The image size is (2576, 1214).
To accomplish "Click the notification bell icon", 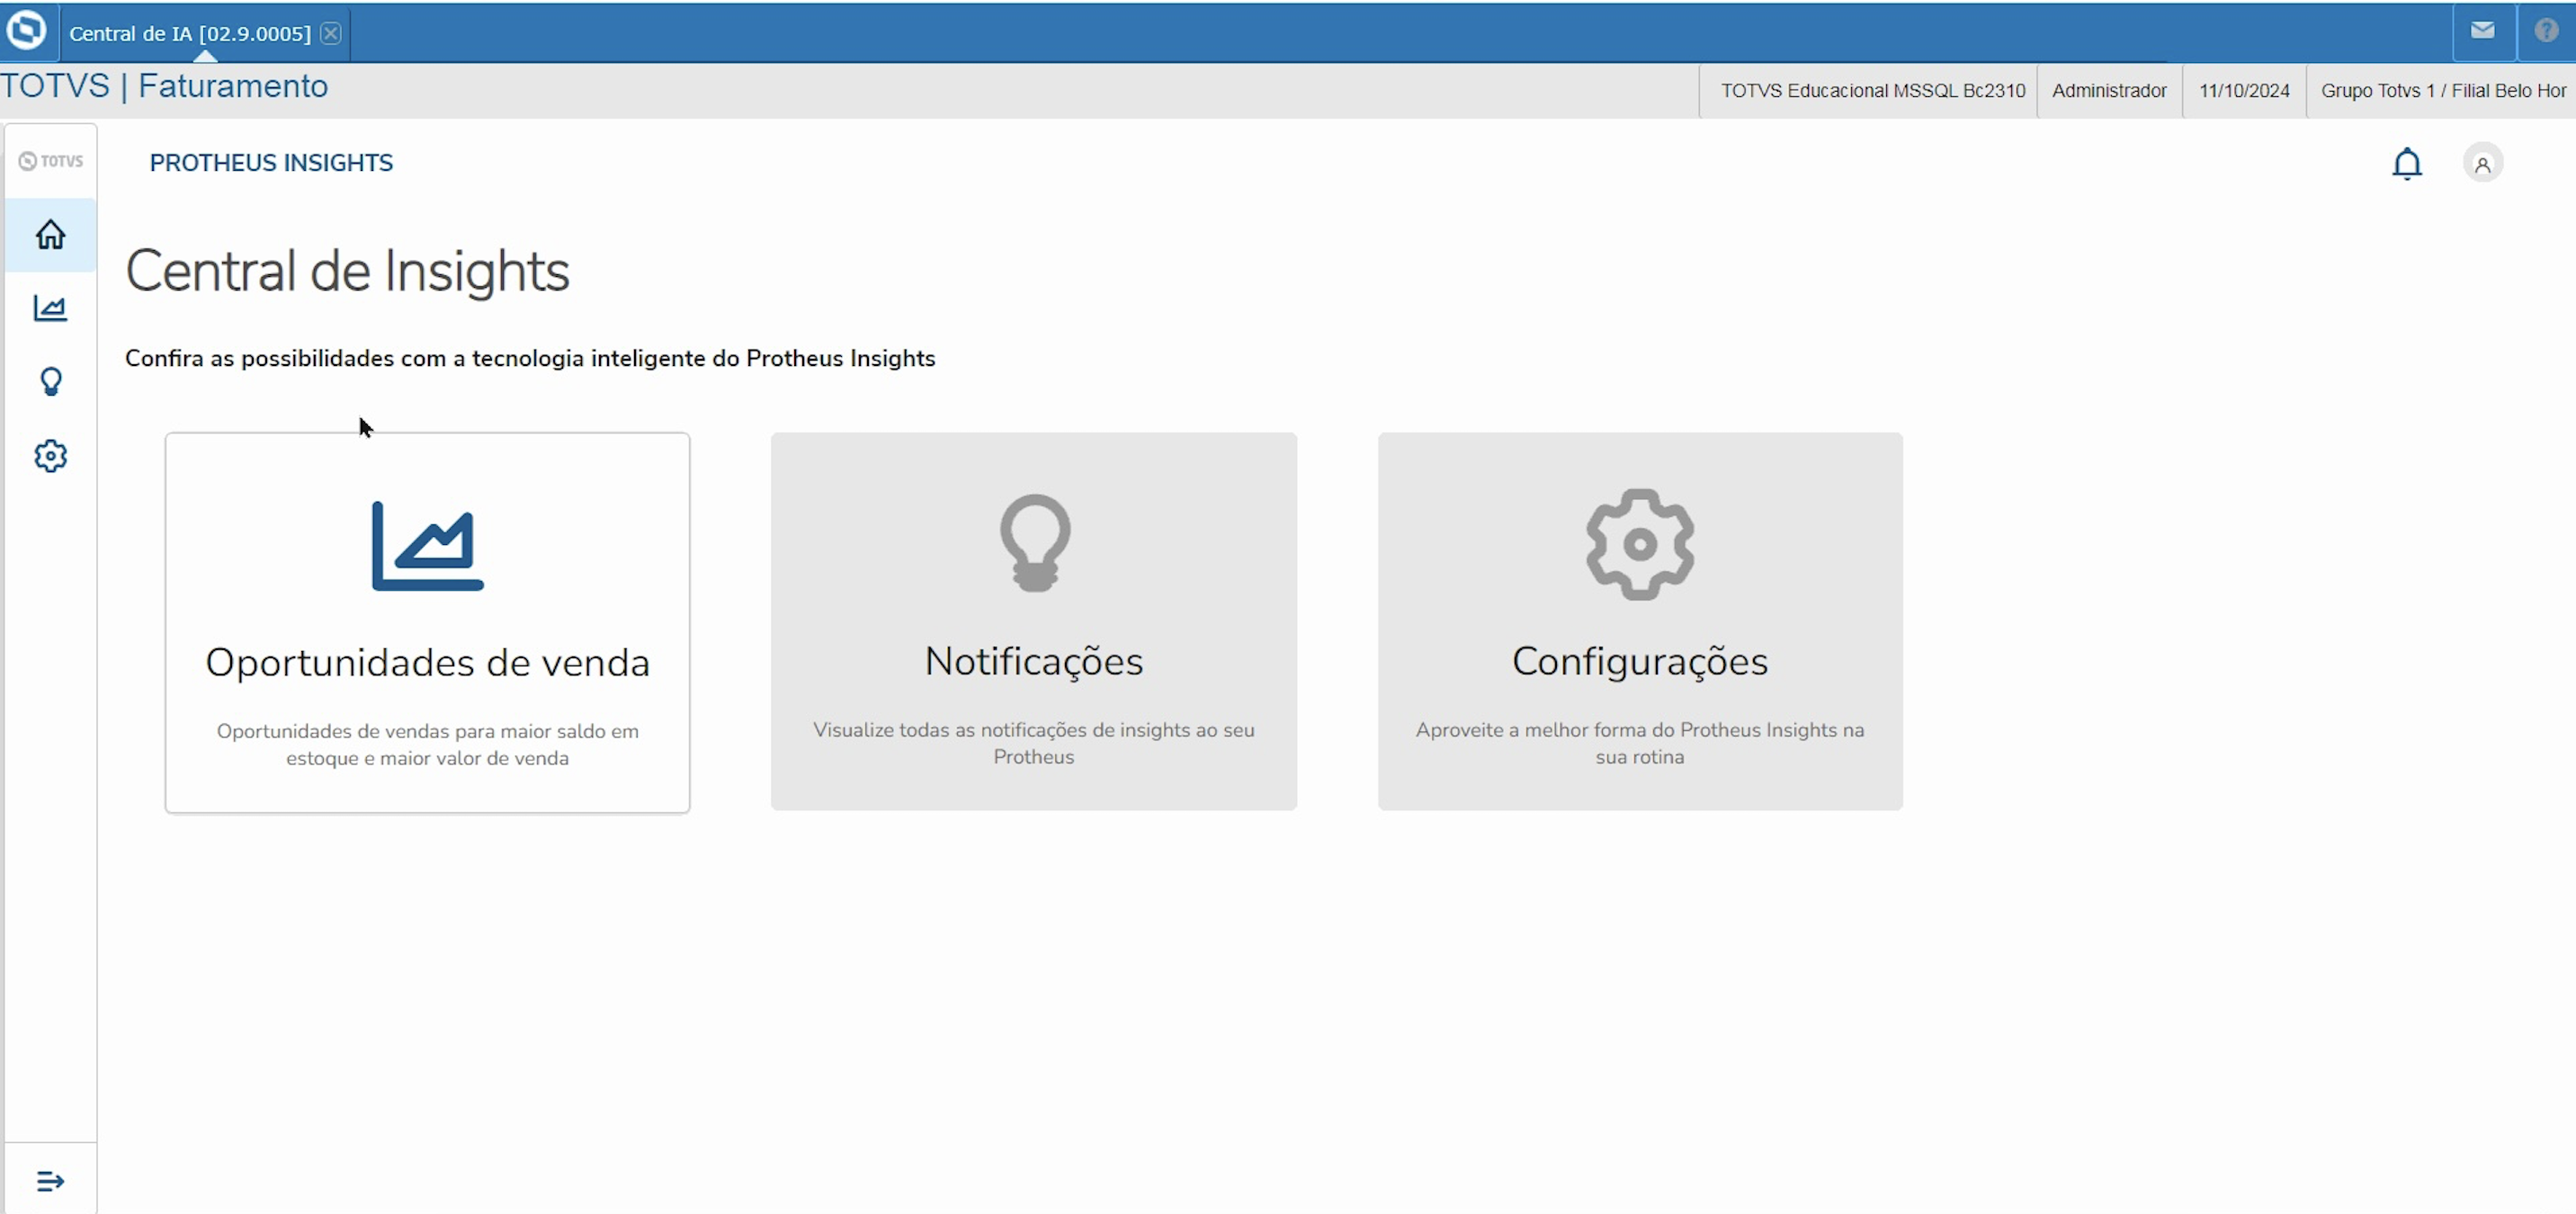I will pos(2406,163).
